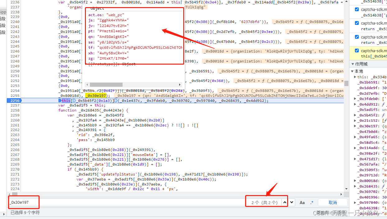The width and height of the screenshot is (387, 219).
Task: Click line number 2256 breakpoint gutter
Action: click(15, 101)
